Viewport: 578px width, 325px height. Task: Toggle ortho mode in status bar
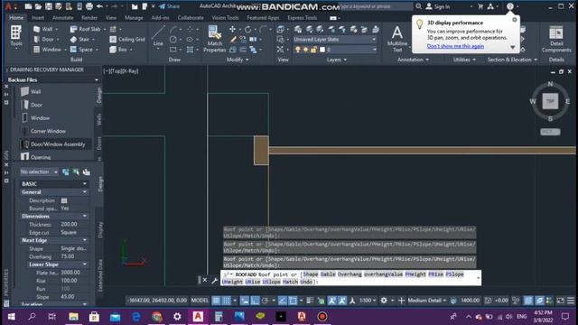pos(255,301)
